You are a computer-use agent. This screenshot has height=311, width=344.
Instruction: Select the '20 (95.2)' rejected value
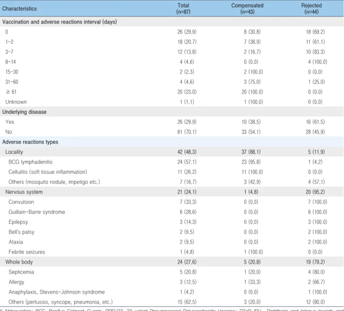click(x=315, y=192)
